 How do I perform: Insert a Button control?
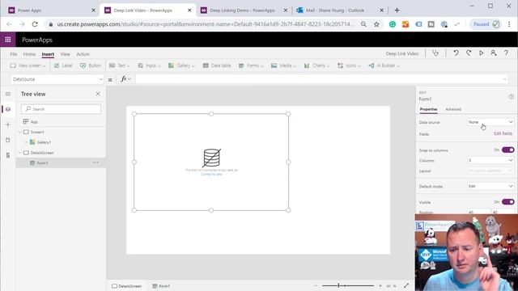click(x=91, y=65)
